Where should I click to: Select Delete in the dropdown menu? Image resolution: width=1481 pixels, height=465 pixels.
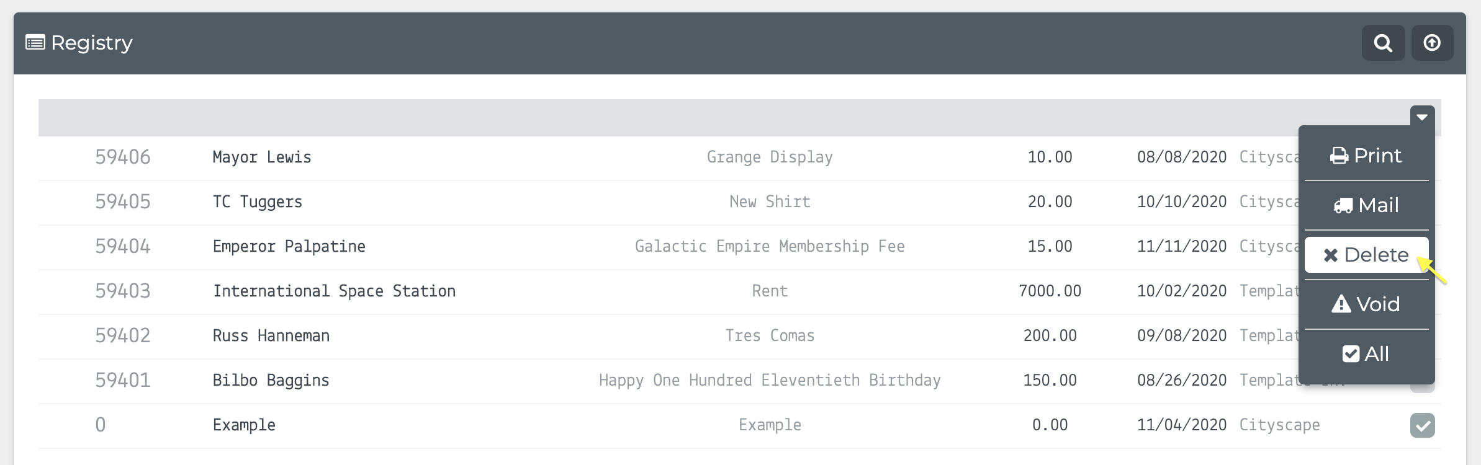tap(1366, 255)
